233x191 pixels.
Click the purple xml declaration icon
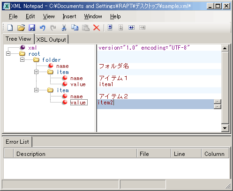tap(23, 47)
